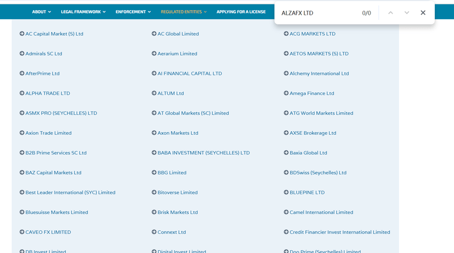Click the arrow icon beside AfterPrime Ltd
Image resolution: width=454 pixels, height=253 pixels.
pyautogui.click(x=22, y=73)
